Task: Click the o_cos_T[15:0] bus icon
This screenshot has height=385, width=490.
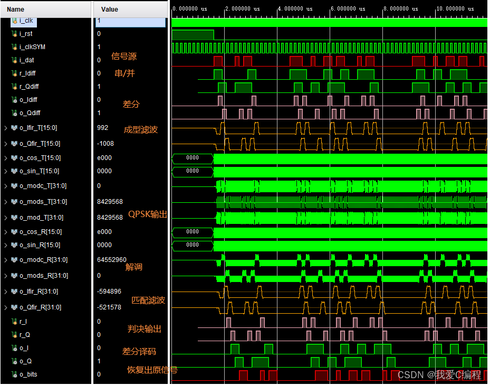Action: pos(14,158)
